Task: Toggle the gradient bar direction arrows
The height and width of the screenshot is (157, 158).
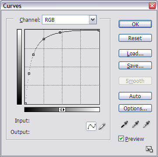Action: pyautogui.click(x=62, y=109)
